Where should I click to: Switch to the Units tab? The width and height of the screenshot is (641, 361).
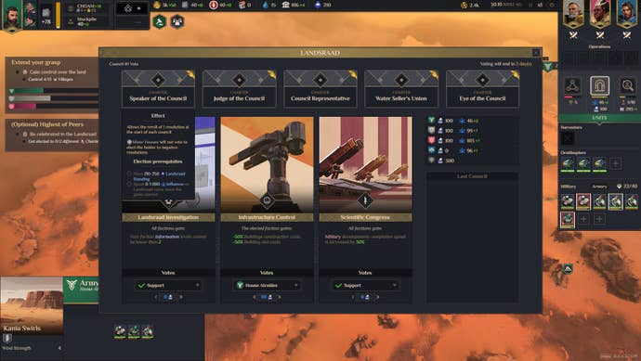(599, 118)
